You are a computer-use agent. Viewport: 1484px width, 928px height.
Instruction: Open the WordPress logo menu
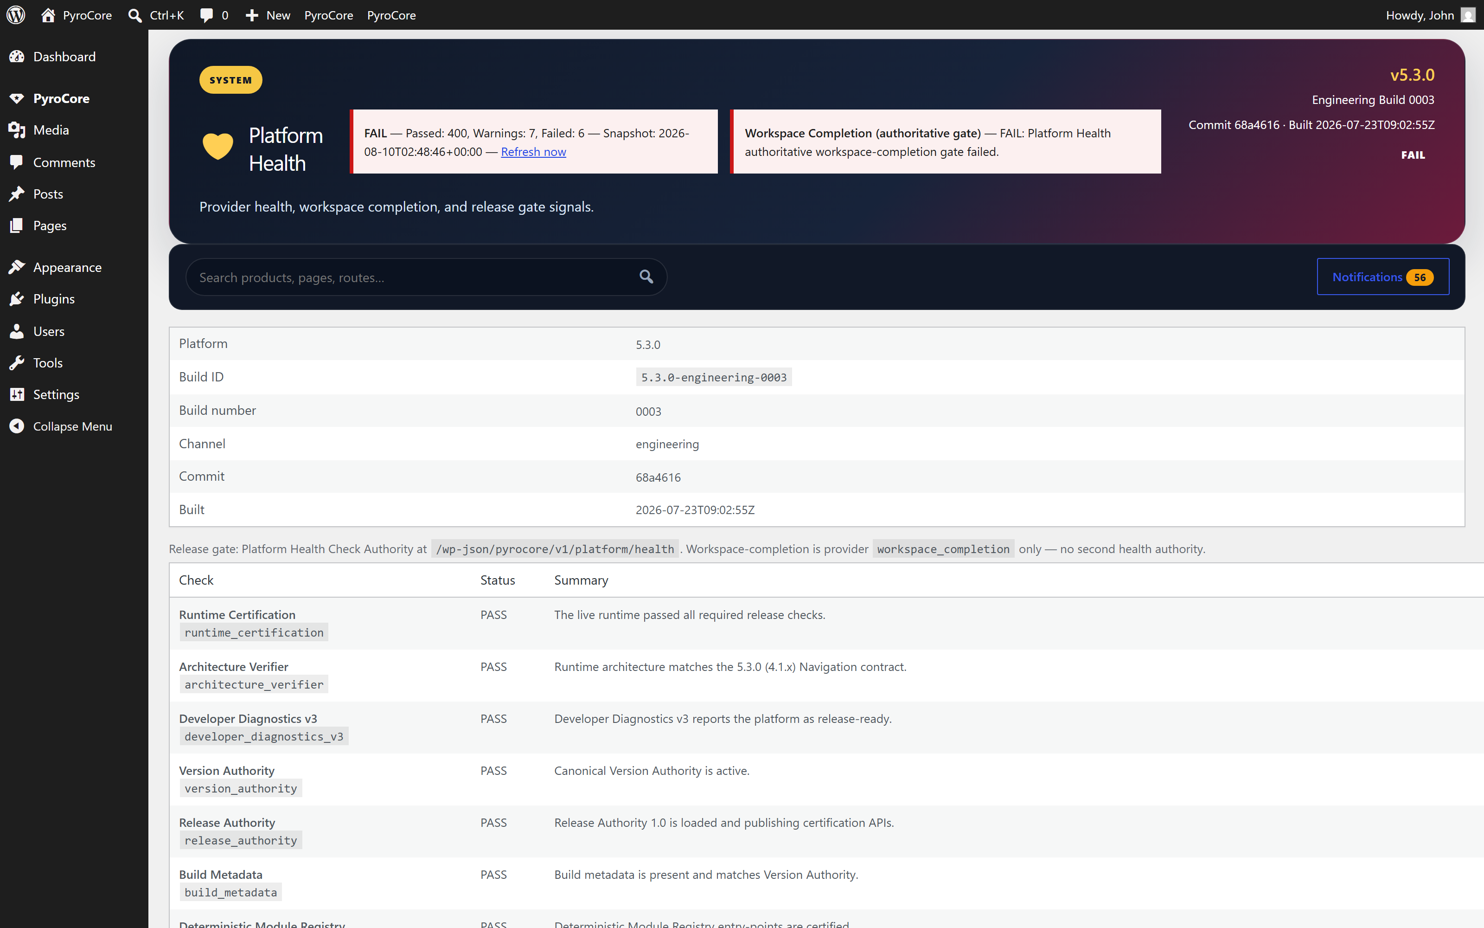coord(16,15)
